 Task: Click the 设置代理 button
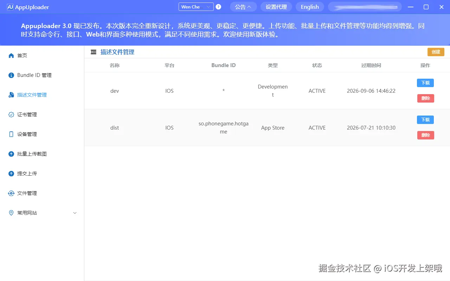(276, 7)
